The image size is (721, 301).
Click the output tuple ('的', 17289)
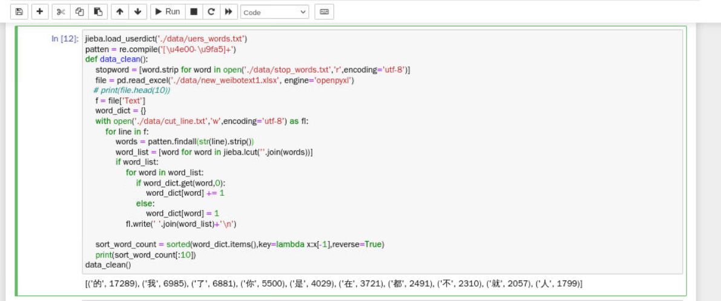[x=113, y=283]
